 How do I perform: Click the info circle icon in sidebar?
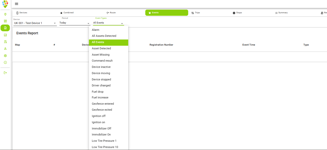tap(5, 62)
